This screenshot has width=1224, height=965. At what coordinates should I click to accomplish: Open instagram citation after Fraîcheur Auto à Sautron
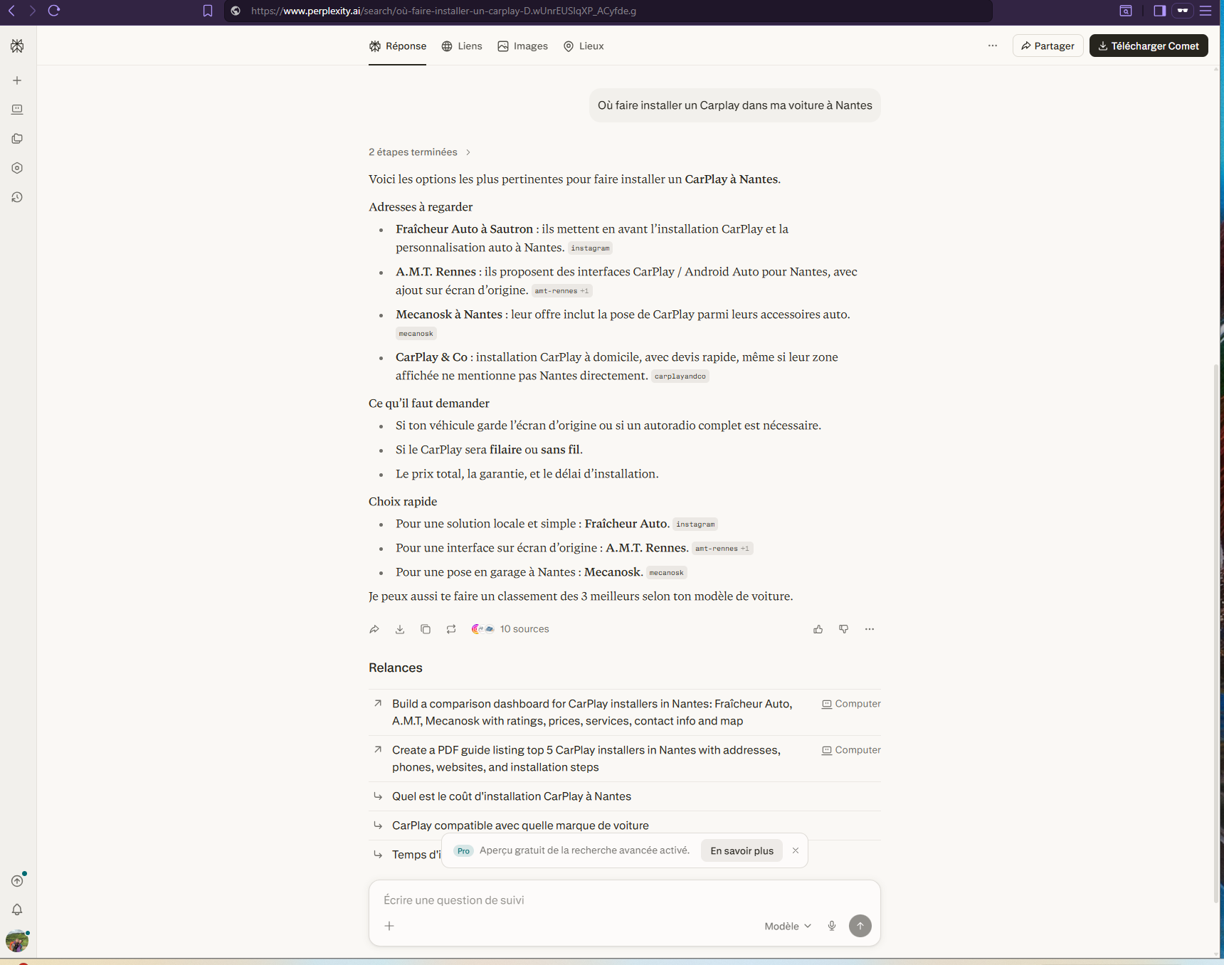click(590, 248)
